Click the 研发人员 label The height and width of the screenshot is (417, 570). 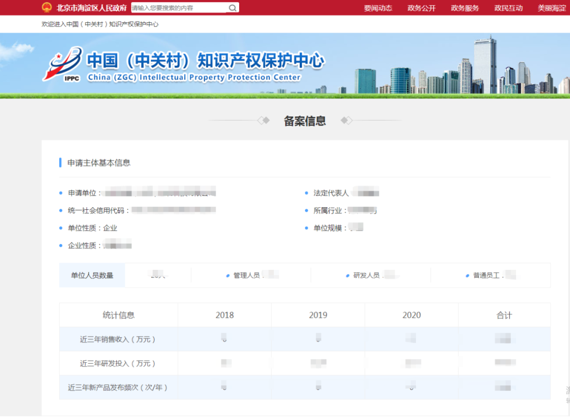tap(366, 275)
